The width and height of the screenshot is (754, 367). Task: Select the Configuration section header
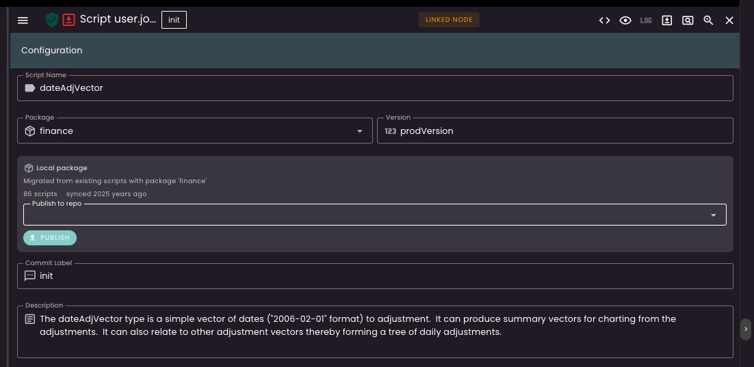tap(52, 50)
